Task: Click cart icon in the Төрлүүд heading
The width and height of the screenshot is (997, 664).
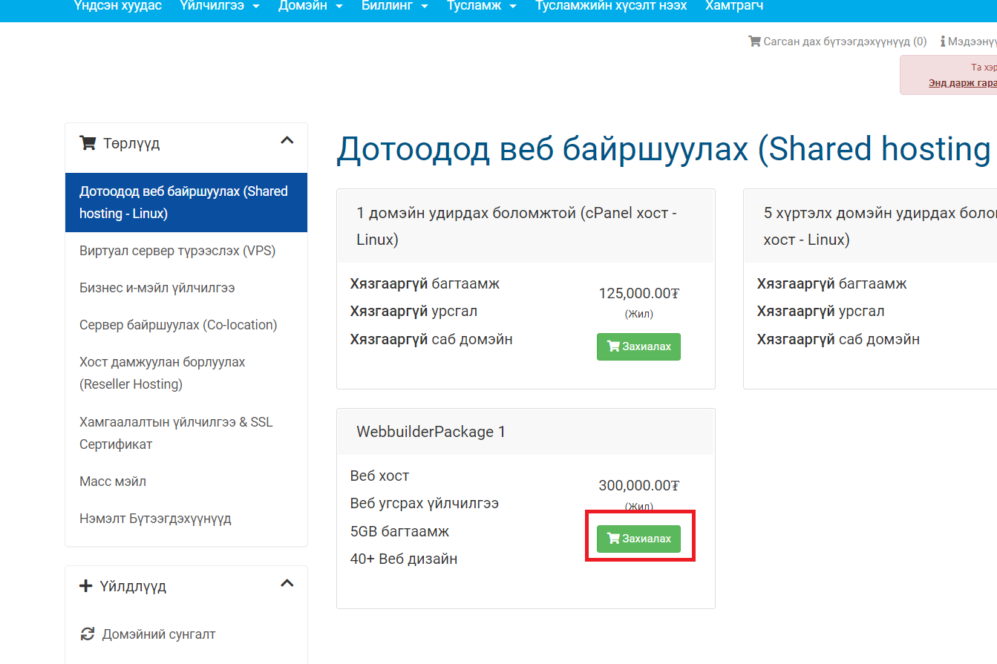Action: point(88,142)
